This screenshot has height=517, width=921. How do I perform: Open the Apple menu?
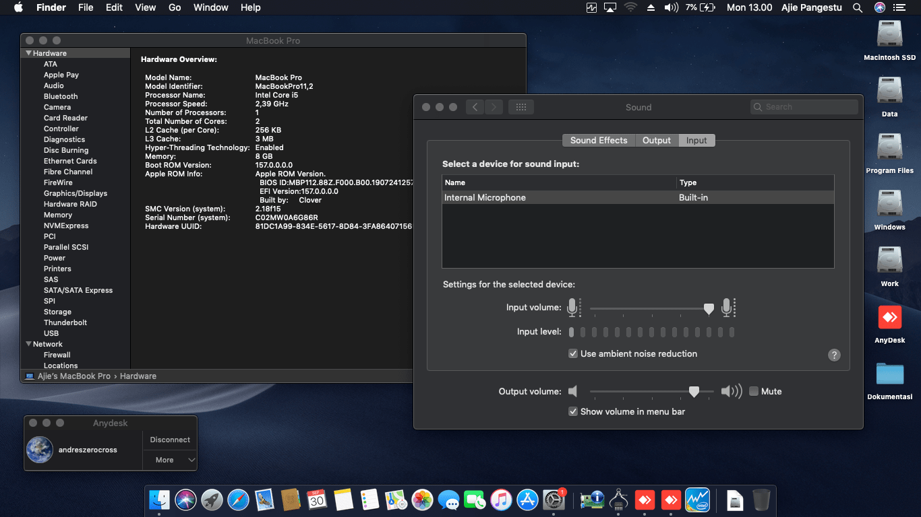[19, 7]
